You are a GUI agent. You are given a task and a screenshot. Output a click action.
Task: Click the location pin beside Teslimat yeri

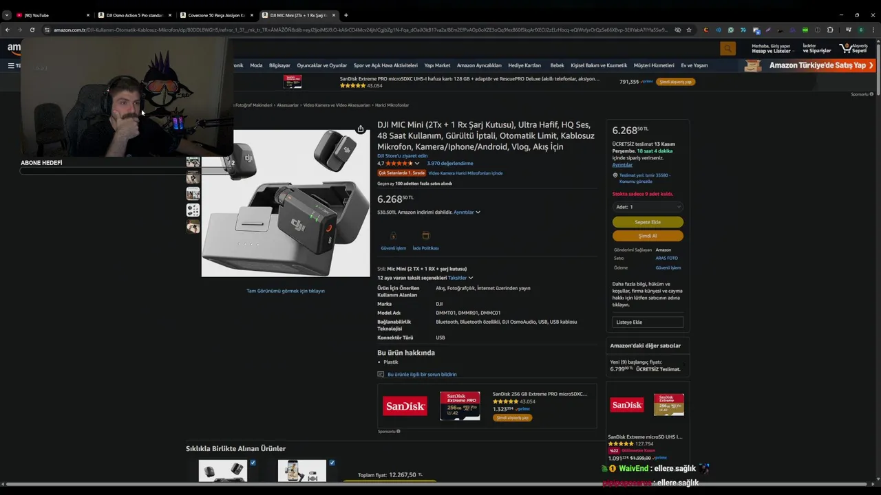coord(615,175)
